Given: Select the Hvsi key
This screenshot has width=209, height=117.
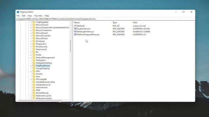Looking at the screenshot, I should (x=38, y=77).
